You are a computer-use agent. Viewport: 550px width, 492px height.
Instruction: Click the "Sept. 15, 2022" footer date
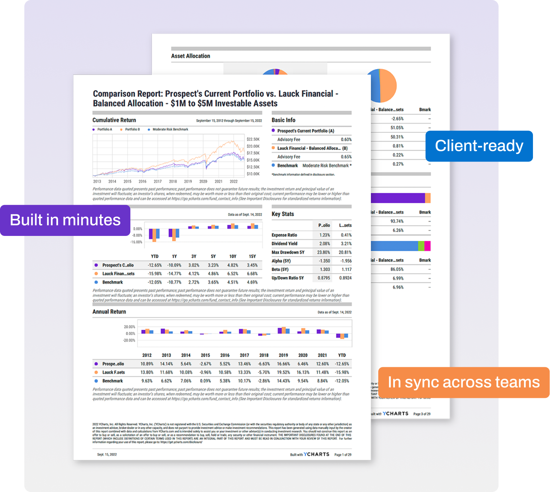(107, 454)
